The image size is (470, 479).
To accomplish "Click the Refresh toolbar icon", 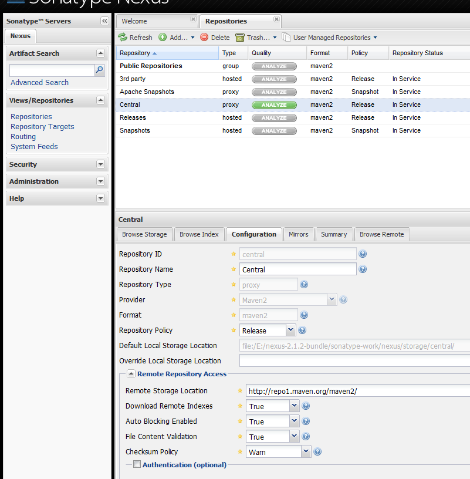I will pos(123,37).
